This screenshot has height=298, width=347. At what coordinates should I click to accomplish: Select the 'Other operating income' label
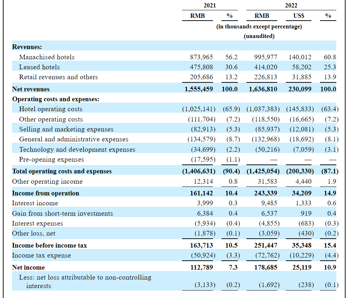click(47, 181)
